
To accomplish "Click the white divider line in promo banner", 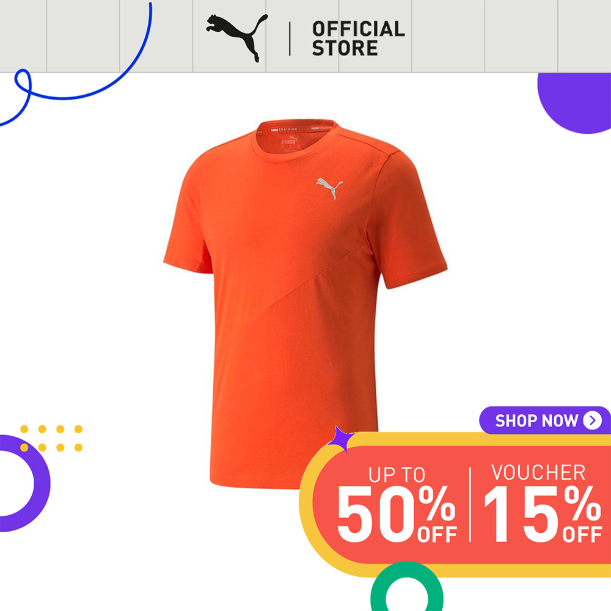I will coord(470,505).
